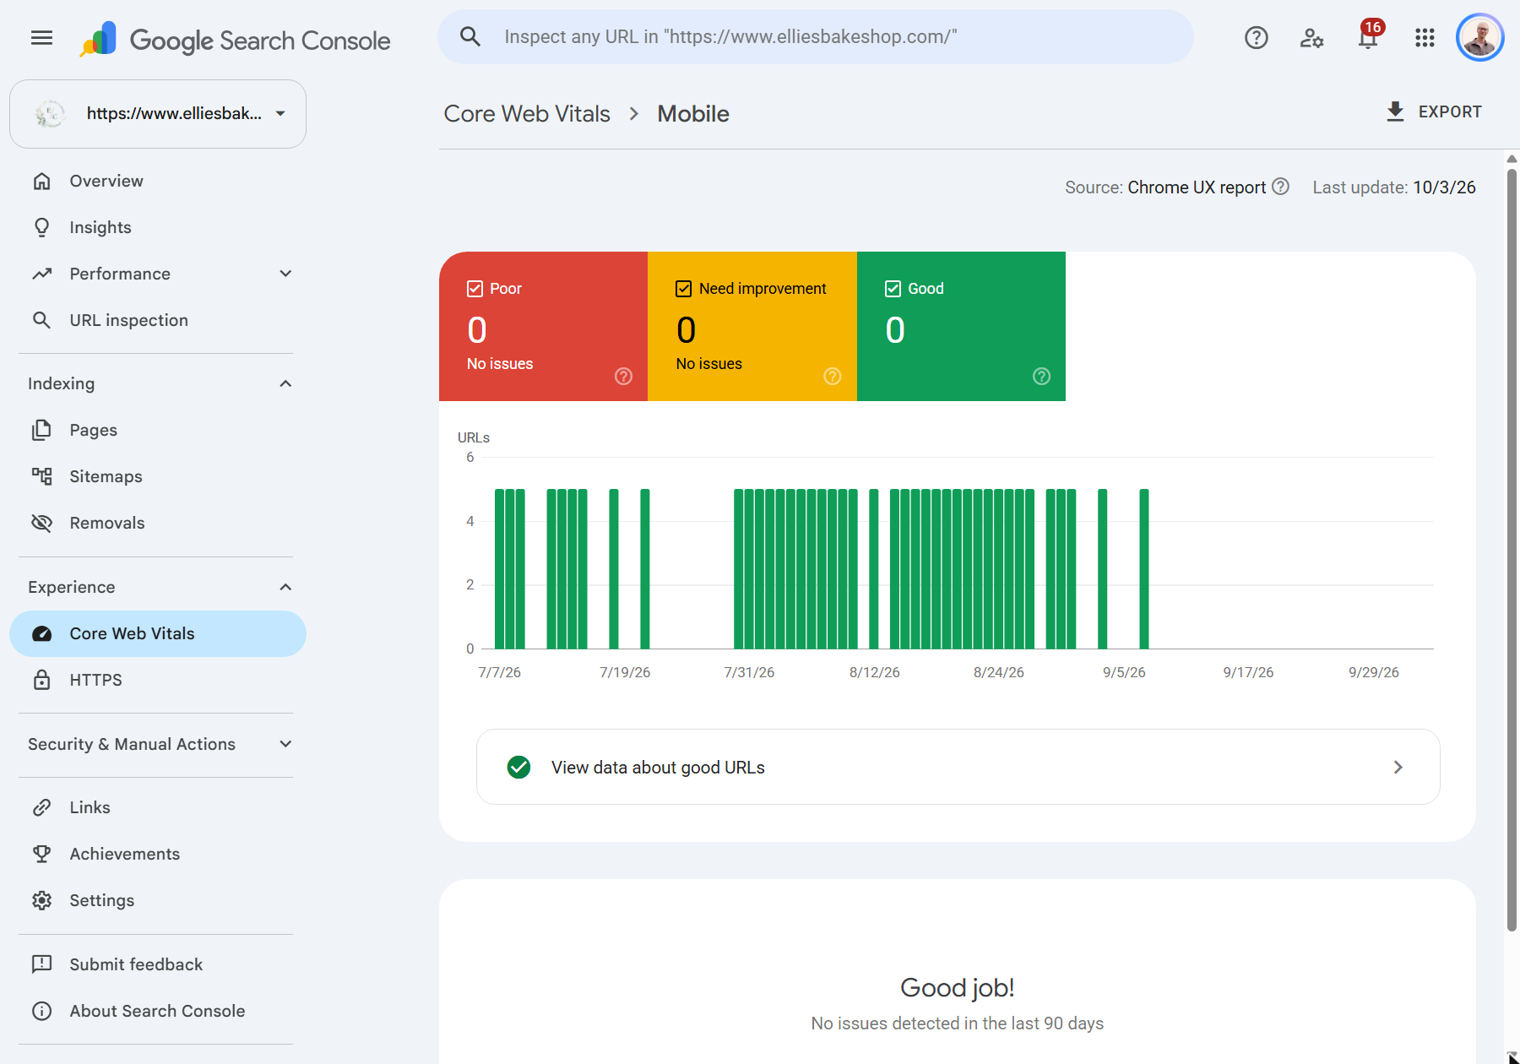Toggle the Need improvement checkbox
The width and height of the screenshot is (1520, 1064).
point(684,289)
